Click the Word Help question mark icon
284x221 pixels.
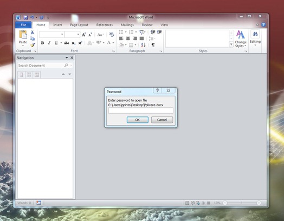click(x=263, y=24)
